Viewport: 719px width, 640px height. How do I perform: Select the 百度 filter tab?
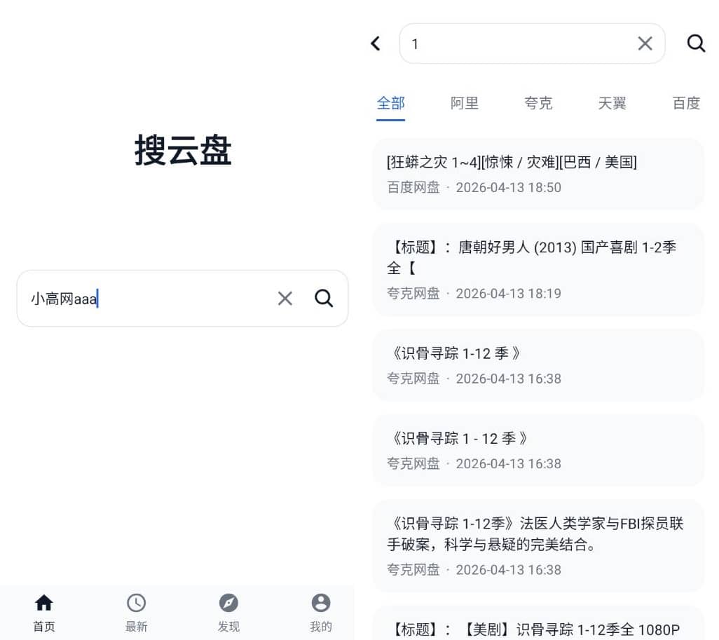pyautogui.click(x=685, y=103)
